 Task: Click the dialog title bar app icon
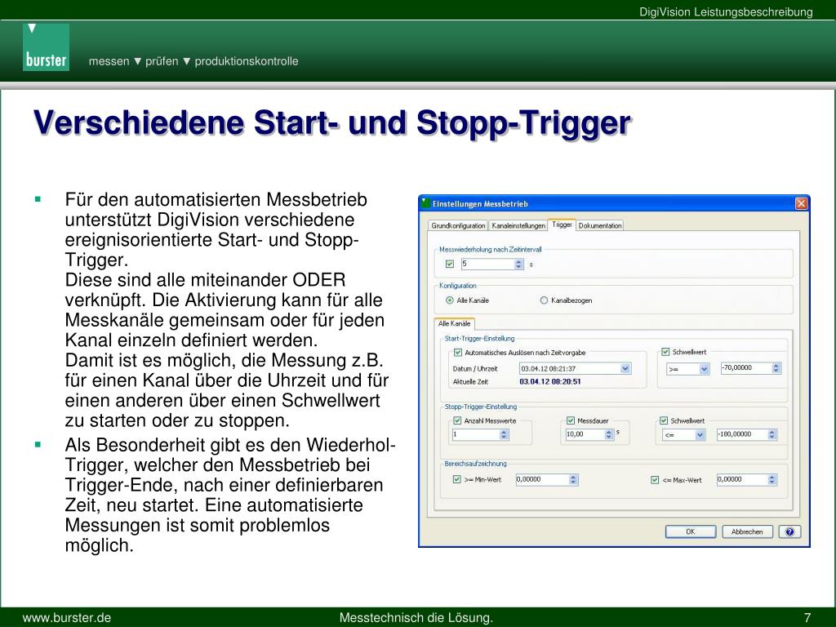[x=425, y=202]
